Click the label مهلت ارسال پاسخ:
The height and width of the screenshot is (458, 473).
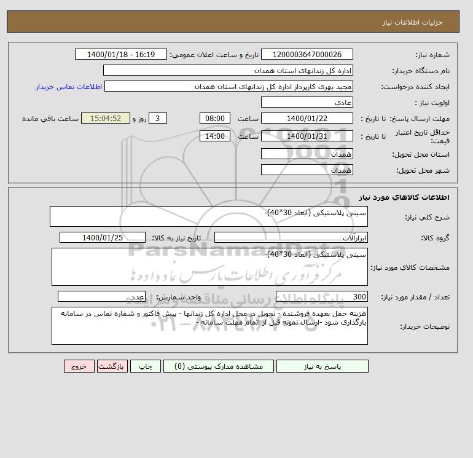(x=420, y=119)
